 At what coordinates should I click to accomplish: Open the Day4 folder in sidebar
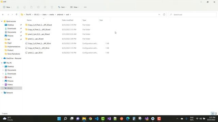(x=9, y=43)
